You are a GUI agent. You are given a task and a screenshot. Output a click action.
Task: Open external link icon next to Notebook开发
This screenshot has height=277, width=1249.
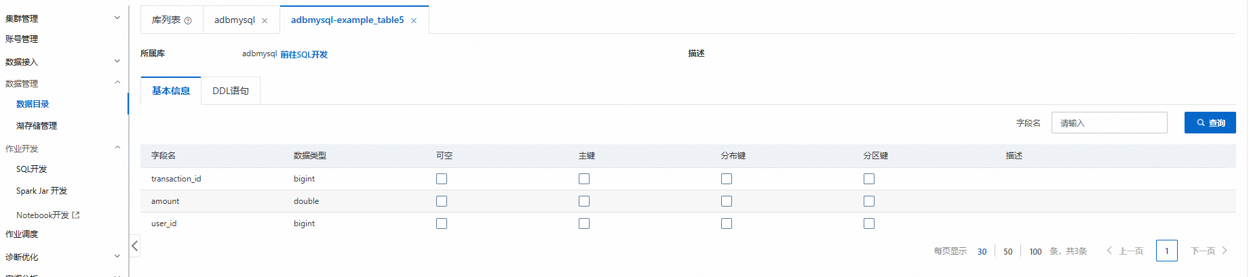(76, 215)
